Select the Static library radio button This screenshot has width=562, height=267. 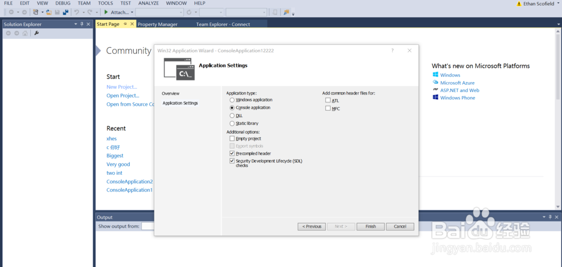click(x=232, y=124)
